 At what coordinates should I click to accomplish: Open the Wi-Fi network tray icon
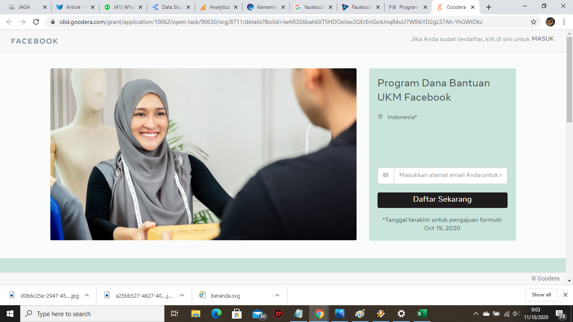(x=507, y=314)
